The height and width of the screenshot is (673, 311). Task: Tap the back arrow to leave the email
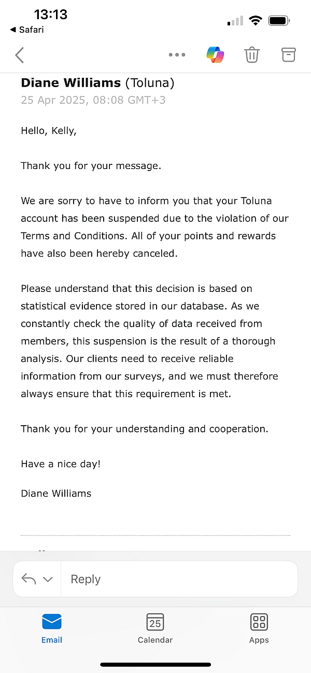coord(20,55)
